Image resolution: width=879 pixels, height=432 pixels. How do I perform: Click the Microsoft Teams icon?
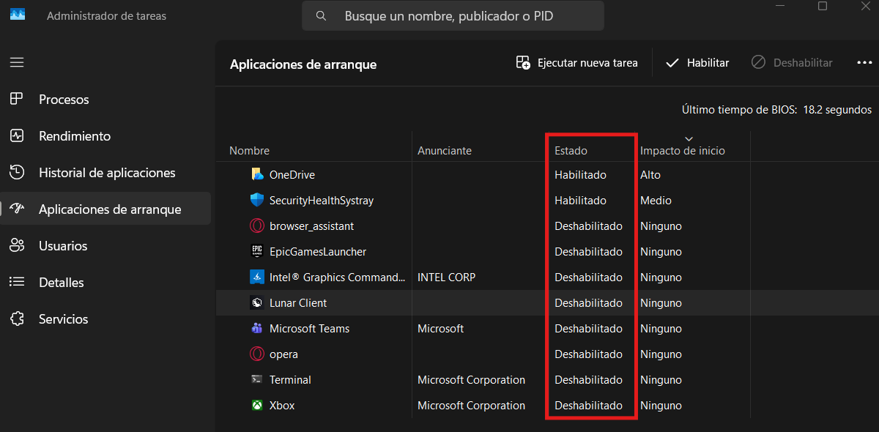coord(257,328)
